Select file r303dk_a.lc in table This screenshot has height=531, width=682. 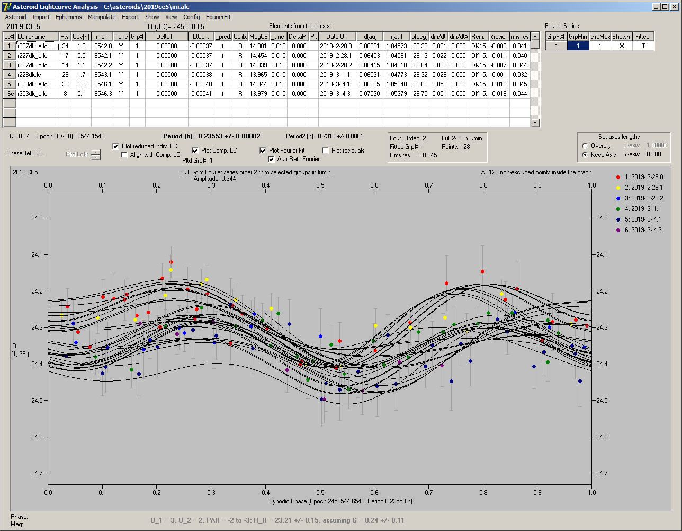[38, 84]
